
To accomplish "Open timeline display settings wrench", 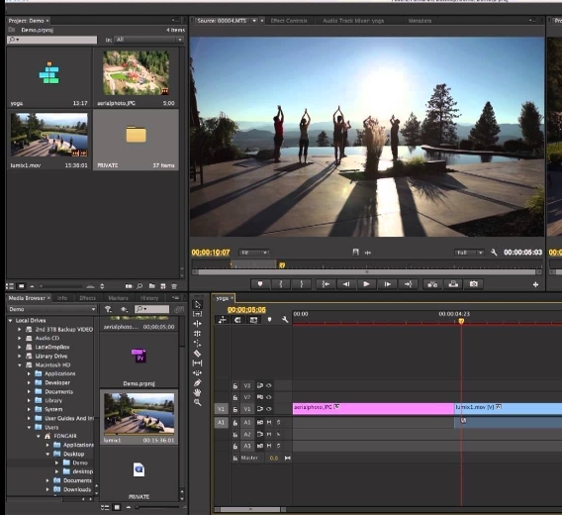I will [285, 320].
